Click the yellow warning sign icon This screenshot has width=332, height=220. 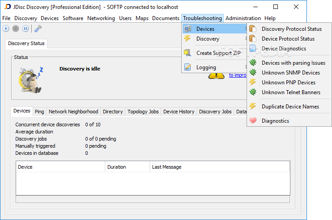coord(216,76)
